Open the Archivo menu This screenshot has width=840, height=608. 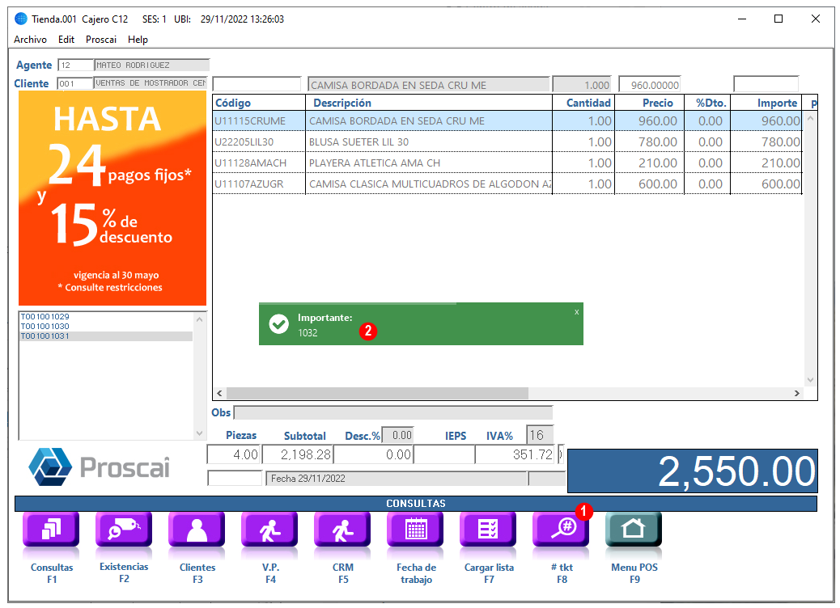click(x=30, y=40)
